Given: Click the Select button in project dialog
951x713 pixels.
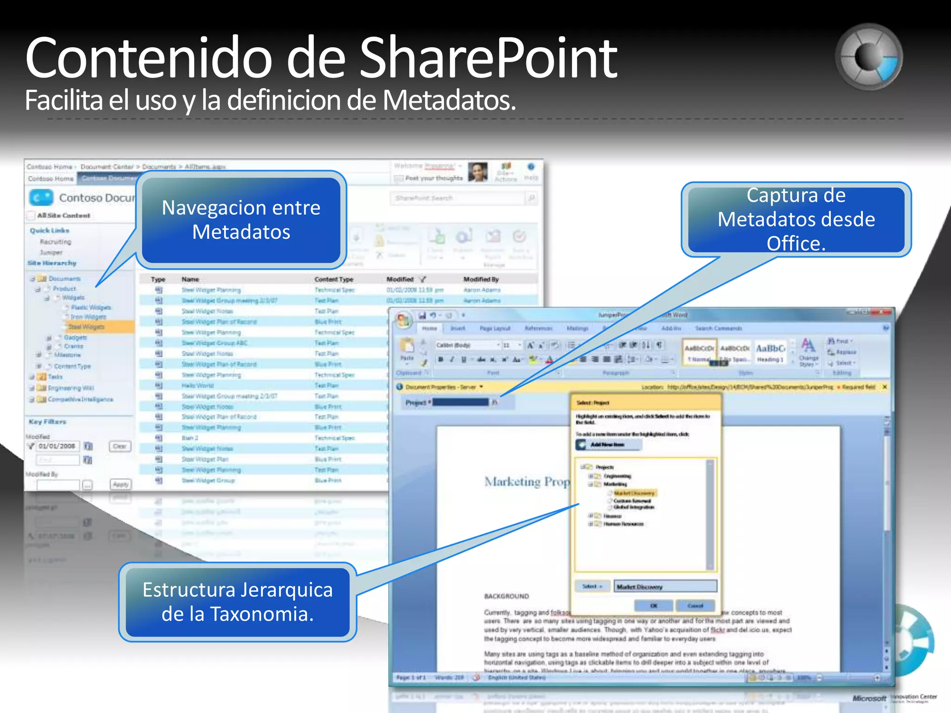Looking at the screenshot, I should 592,586.
